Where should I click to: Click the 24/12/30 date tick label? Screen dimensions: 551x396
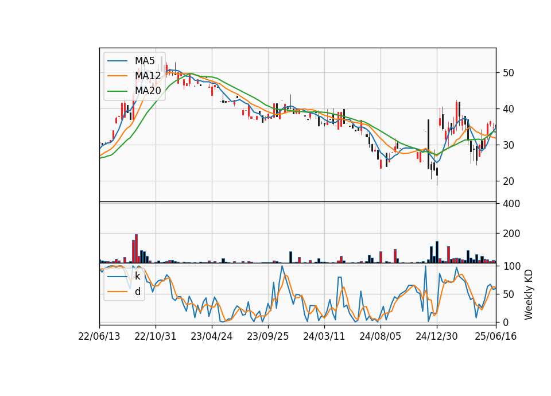[437, 336]
